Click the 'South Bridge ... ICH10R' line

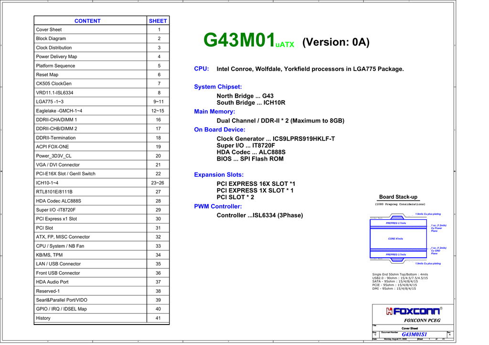[x=251, y=102]
